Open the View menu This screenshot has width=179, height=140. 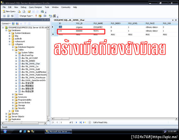pos(16,7)
